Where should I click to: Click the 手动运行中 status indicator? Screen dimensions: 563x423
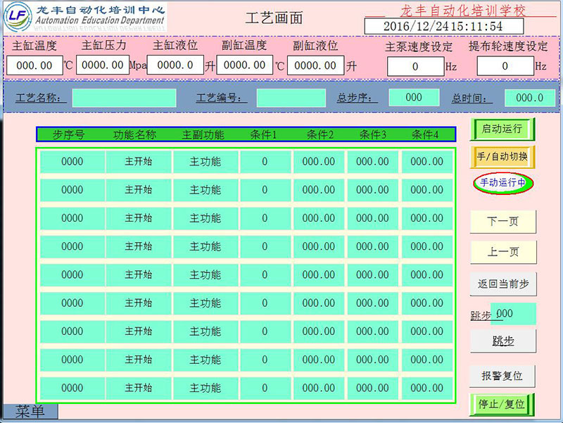(502, 183)
